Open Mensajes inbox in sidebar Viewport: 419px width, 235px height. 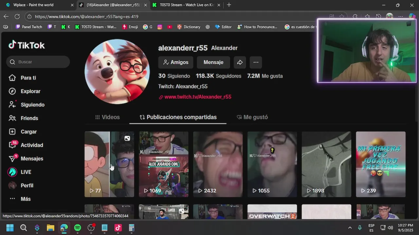pos(26,158)
